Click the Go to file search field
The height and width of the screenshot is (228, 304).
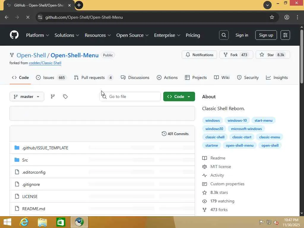tap(130, 96)
